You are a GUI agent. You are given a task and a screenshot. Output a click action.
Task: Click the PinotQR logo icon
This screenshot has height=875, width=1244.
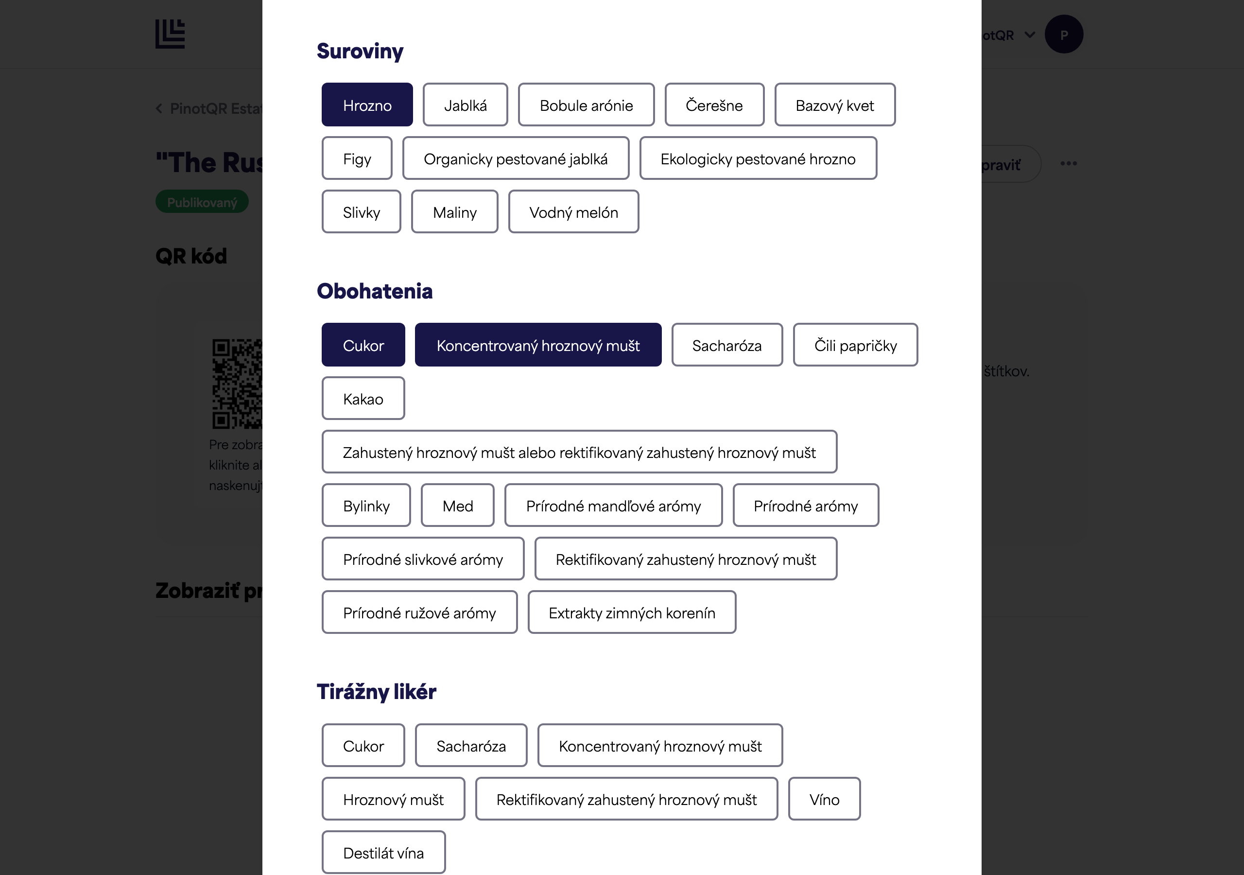[x=170, y=34]
